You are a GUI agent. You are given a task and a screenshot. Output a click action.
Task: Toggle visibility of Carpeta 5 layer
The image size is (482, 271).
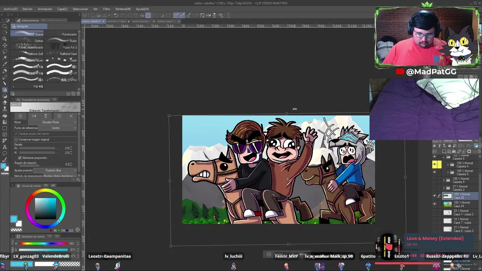coord(435,172)
